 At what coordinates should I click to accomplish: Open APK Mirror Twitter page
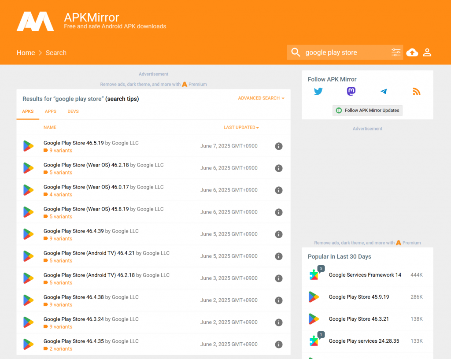[x=318, y=92]
